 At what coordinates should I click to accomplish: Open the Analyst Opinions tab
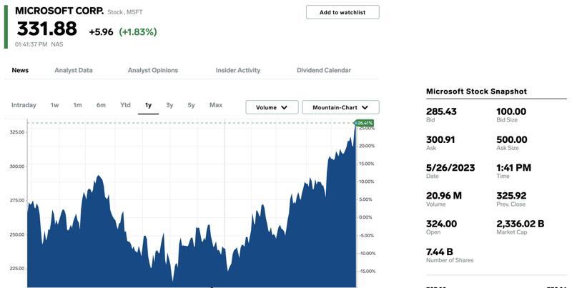[x=153, y=70]
